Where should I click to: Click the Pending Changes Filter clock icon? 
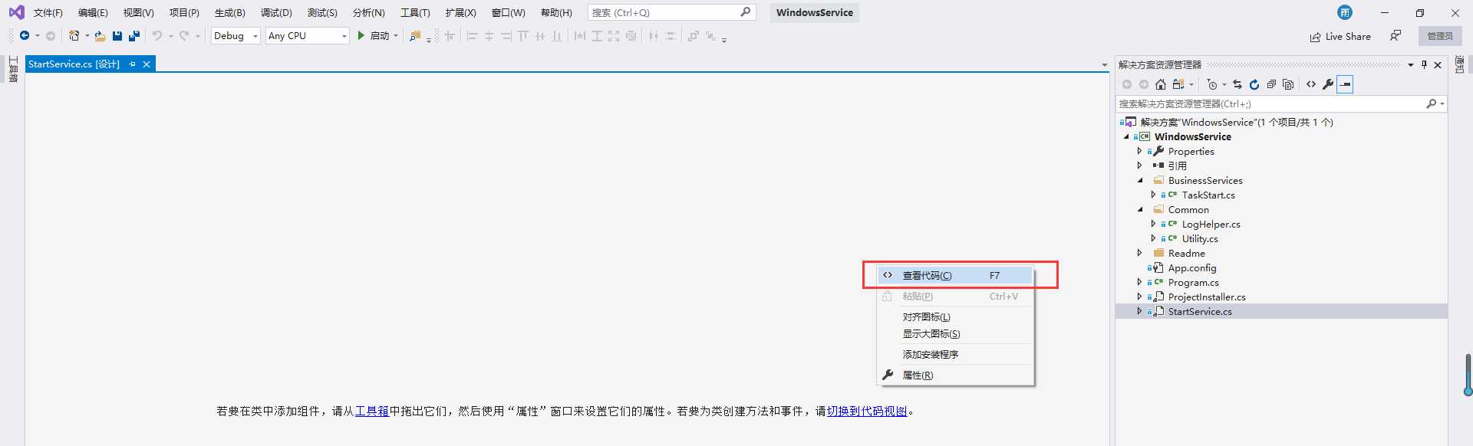pyautogui.click(x=1212, y=84)
